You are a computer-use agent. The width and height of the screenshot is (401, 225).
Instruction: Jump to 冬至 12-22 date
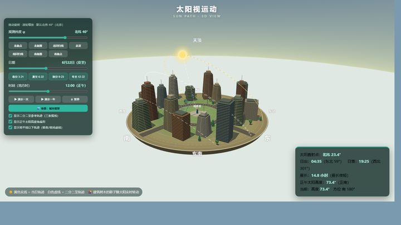[79, 77]
